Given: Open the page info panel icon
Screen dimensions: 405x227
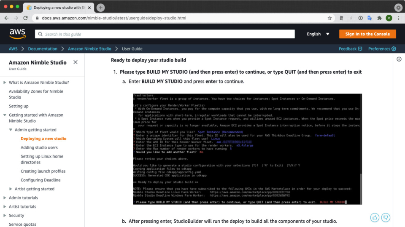Looking at the screenshot, I should tap(399, 59).
